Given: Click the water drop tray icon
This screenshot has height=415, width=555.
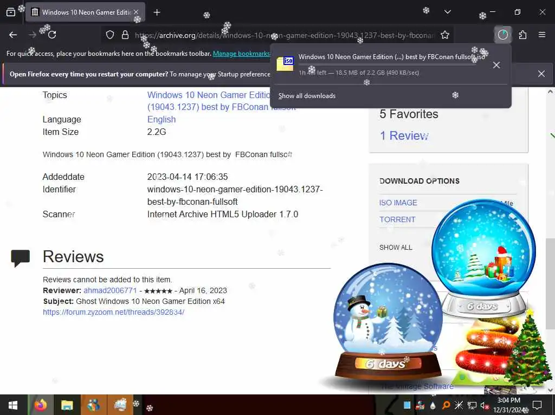Looking at the screenshot, I should click(433, 405).
